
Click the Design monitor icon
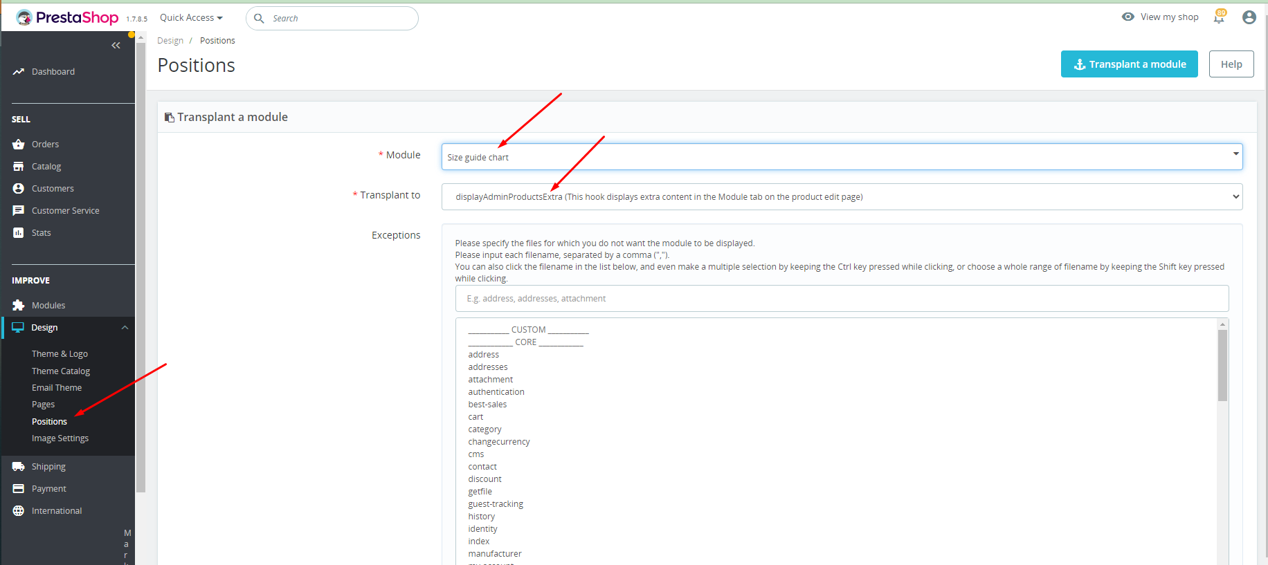coord(18,328)
